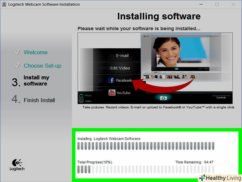
Task: Click the E-mail option in the promo image
Action: pyautogui.click(x=122, y=56)
